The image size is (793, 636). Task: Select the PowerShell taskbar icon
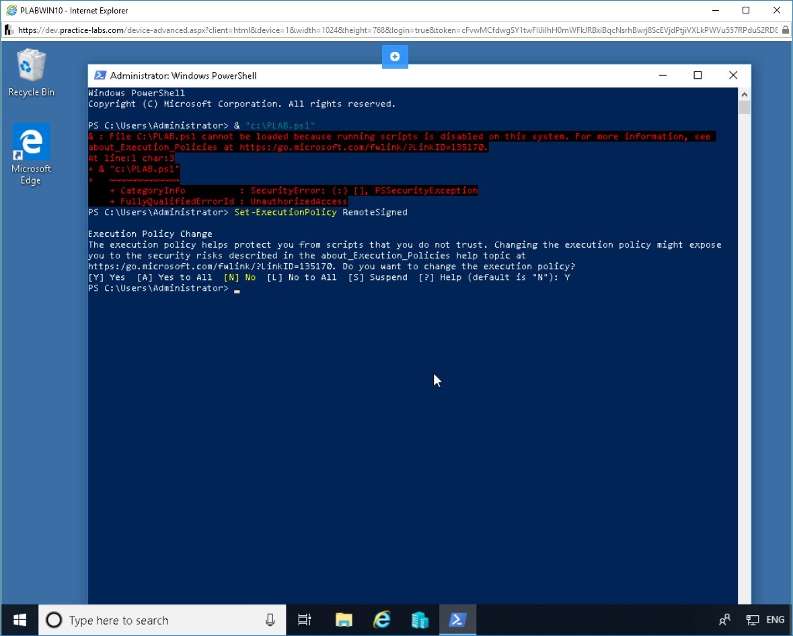(458, 620)
